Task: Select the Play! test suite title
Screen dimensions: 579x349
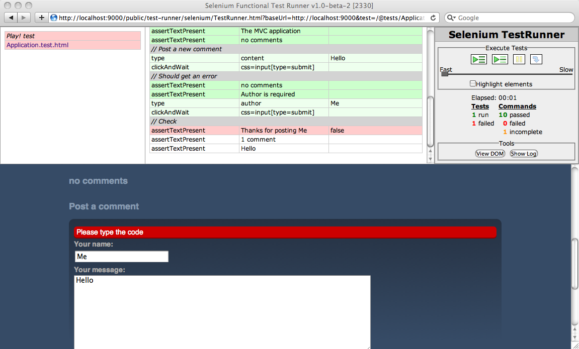Action: [21, 36]
